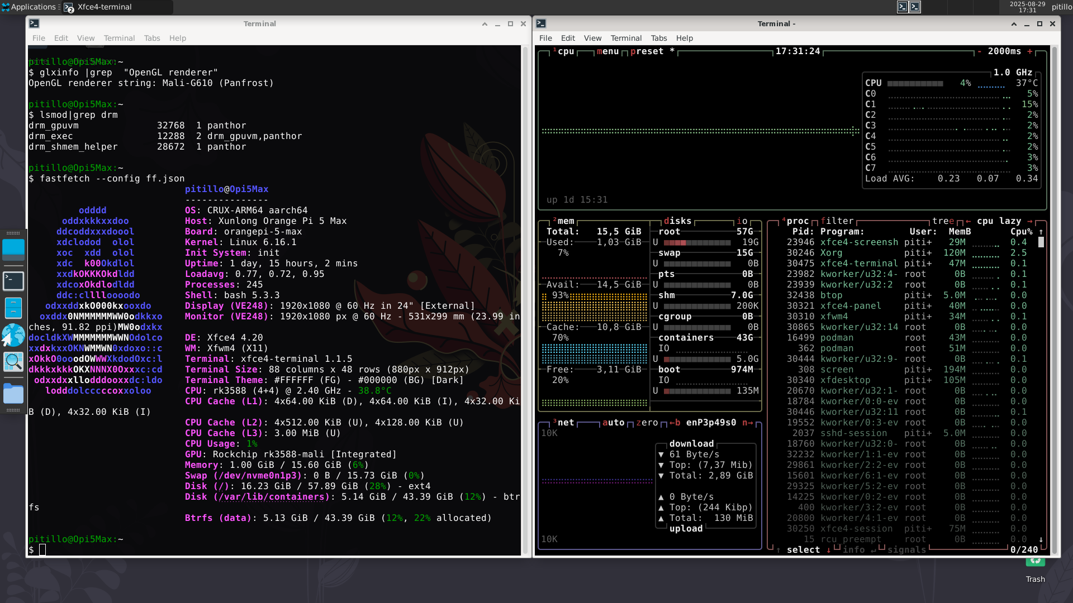Click the blue panel icon at dock top
1073x603 pixels.
click(x=13, y=248)
